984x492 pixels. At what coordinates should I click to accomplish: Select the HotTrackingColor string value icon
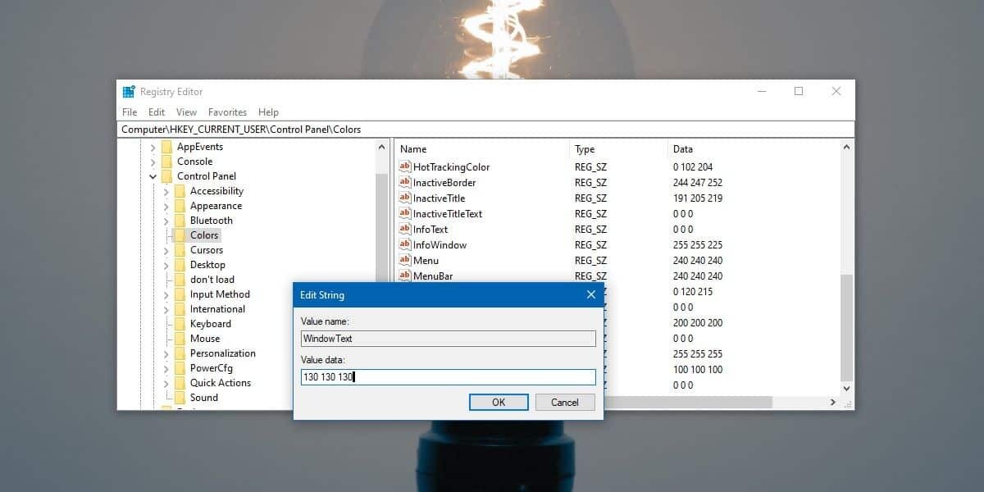point(404,167)
